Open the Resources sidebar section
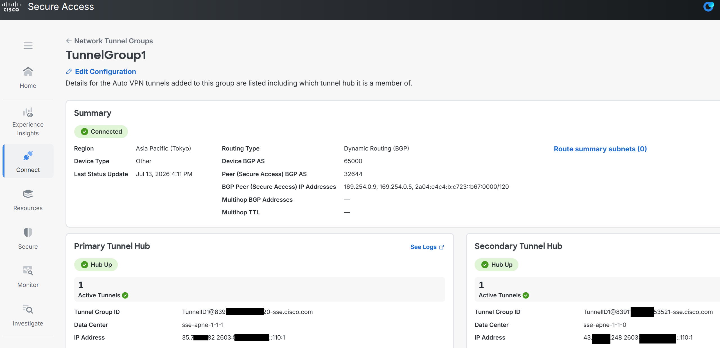This screenshot has width=720, height=348. [28, 200]
